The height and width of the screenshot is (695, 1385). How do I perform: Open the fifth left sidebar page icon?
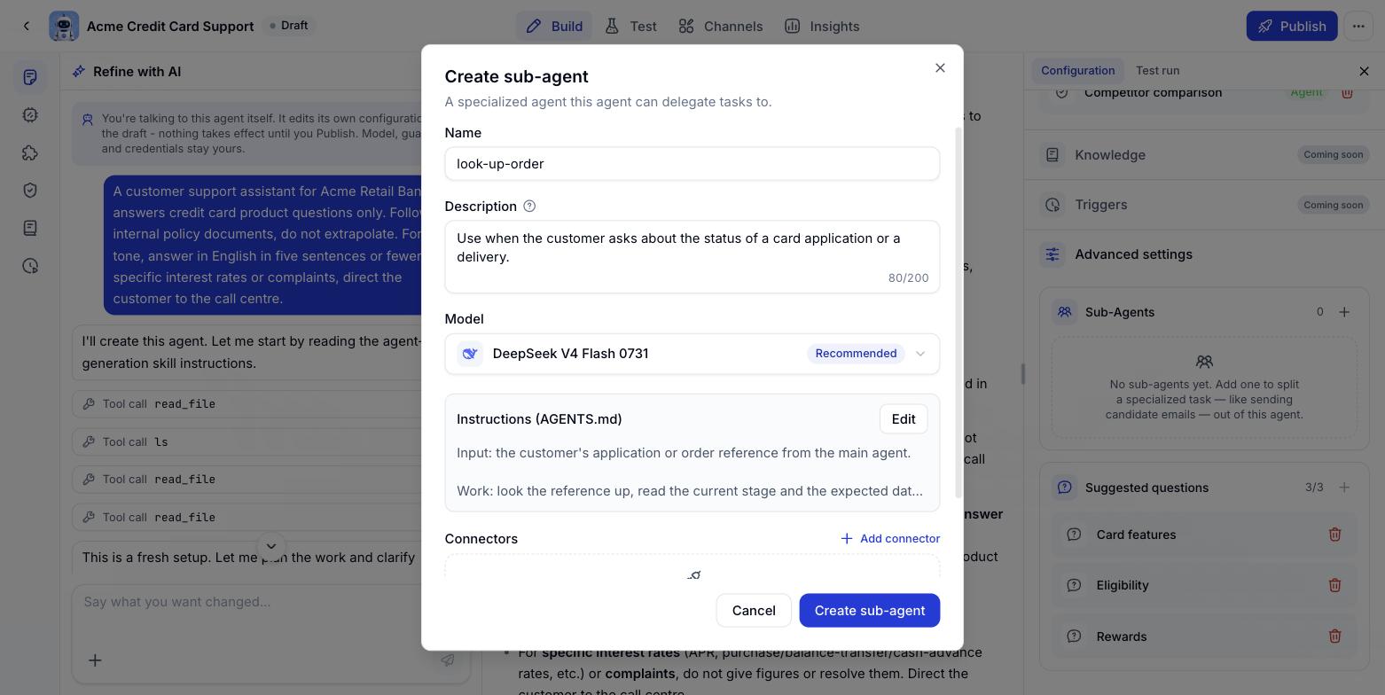coord(30,228)
